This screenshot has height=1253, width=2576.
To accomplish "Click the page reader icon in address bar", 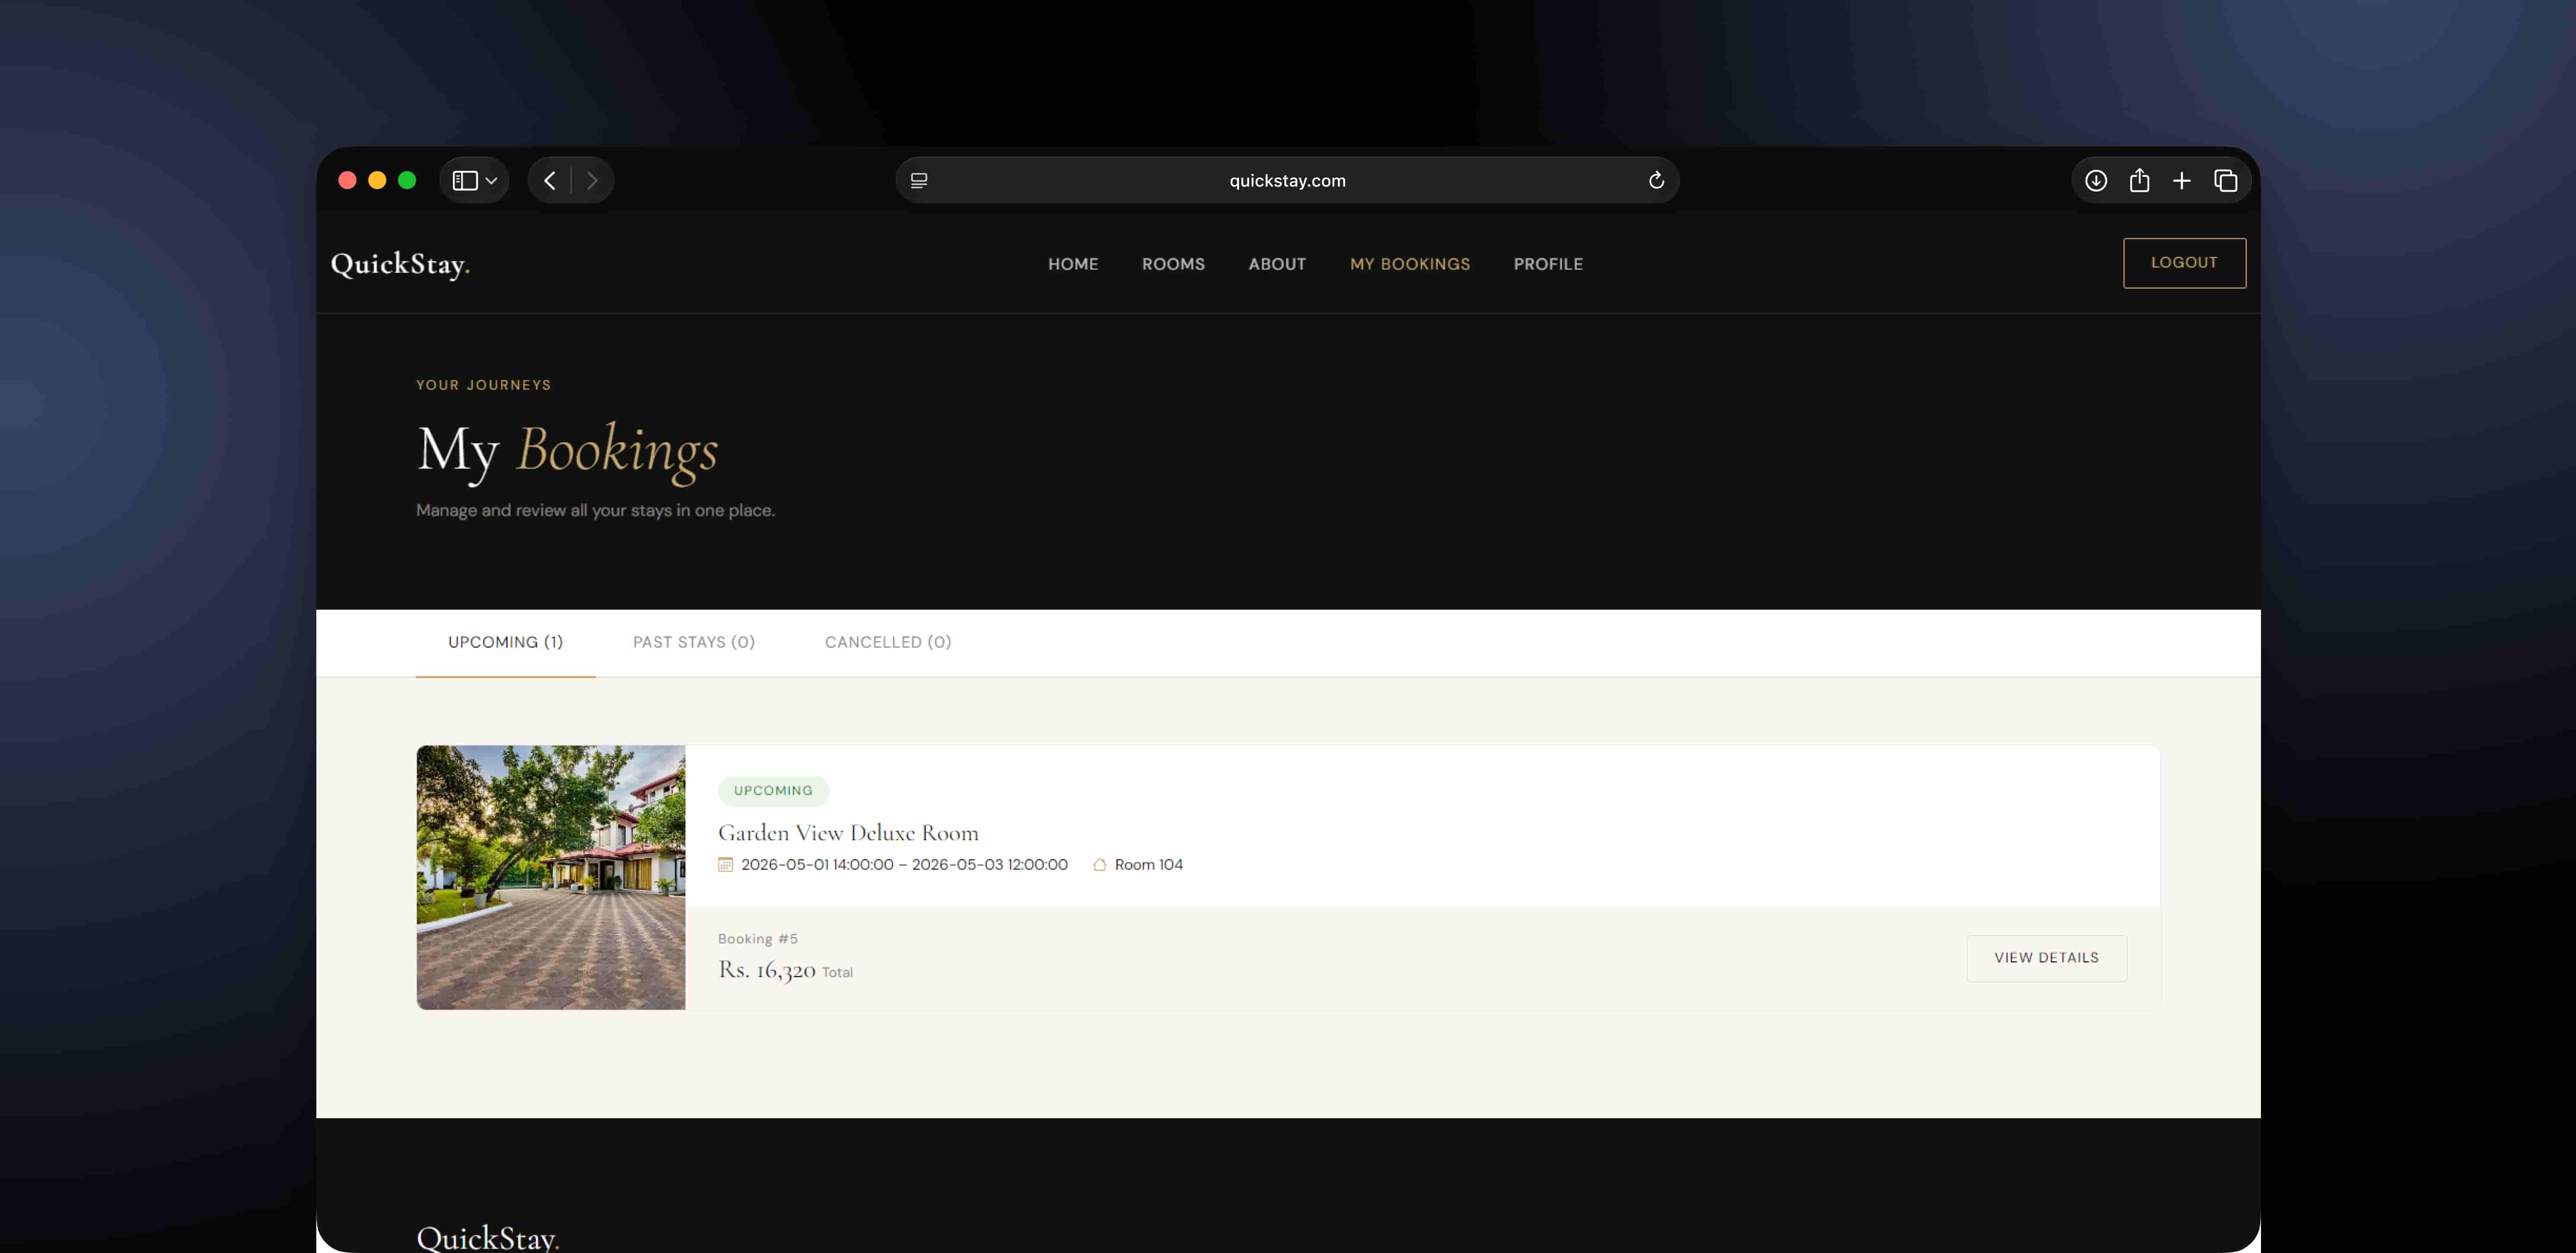I will [919, 181].
